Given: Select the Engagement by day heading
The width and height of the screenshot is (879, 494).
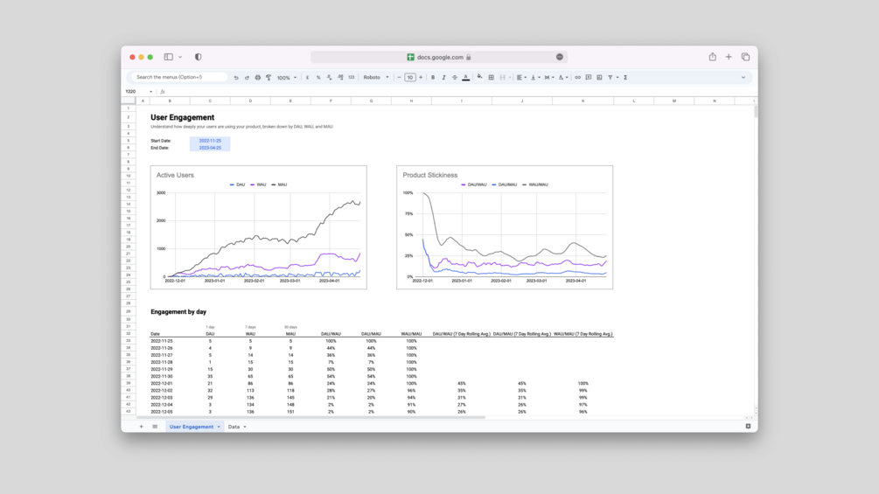Looking at the screenshot, I should pos(178,311).
